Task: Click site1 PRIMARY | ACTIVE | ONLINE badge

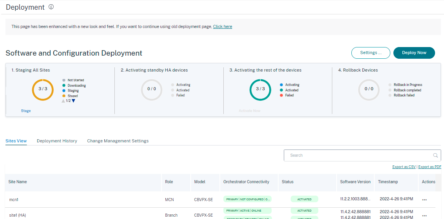Action: pyautogui.click(x=247, y=210)
